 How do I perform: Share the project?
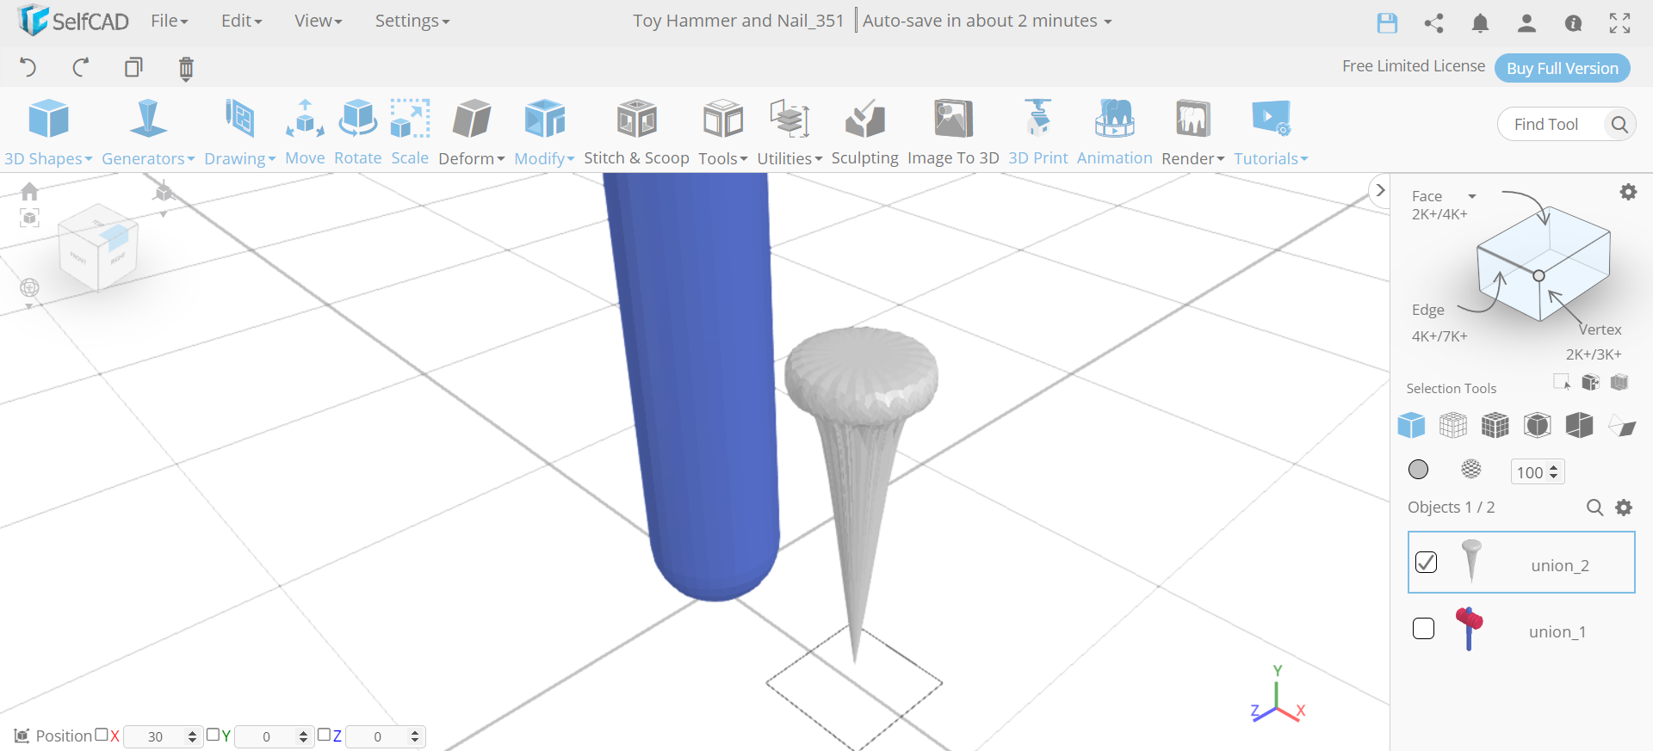[1433, 23]
